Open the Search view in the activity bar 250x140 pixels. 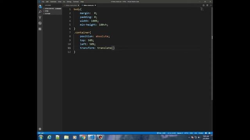40,12
